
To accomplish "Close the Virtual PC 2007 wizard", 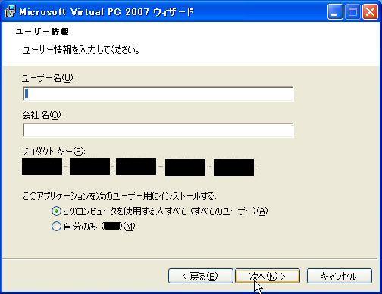I will click(x=370, y=12).
